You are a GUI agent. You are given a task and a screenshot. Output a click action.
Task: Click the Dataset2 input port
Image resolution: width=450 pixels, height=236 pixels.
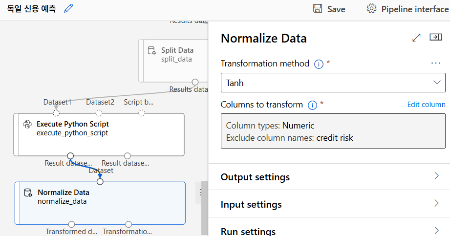tap(100, 113)
